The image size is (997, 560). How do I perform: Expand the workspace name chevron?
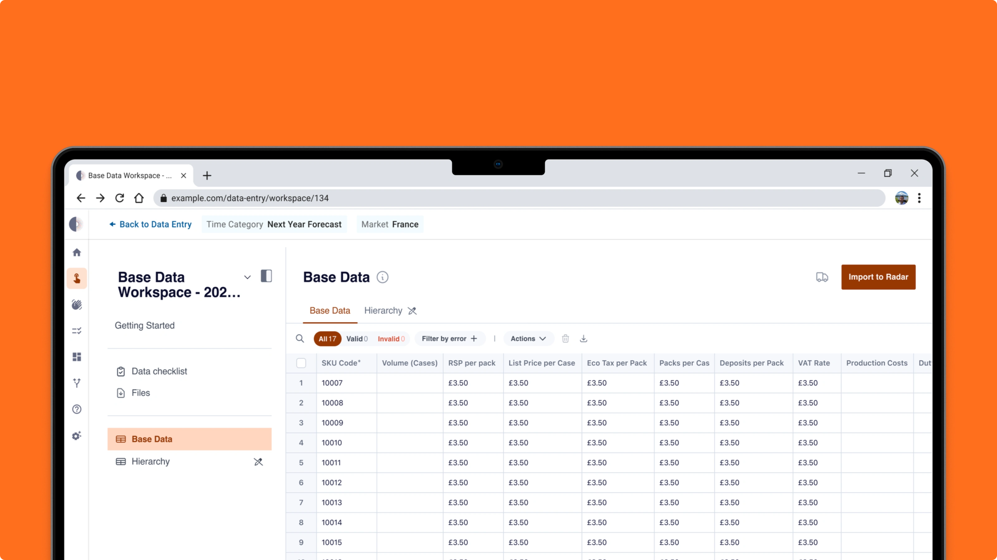pos(247,277)
